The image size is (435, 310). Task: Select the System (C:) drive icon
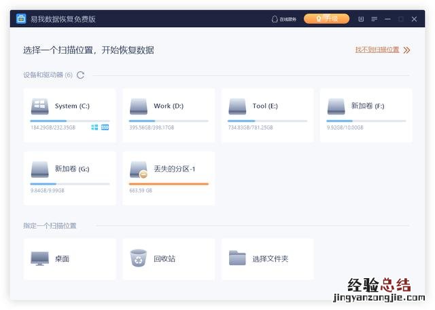(x=39, y=106)
